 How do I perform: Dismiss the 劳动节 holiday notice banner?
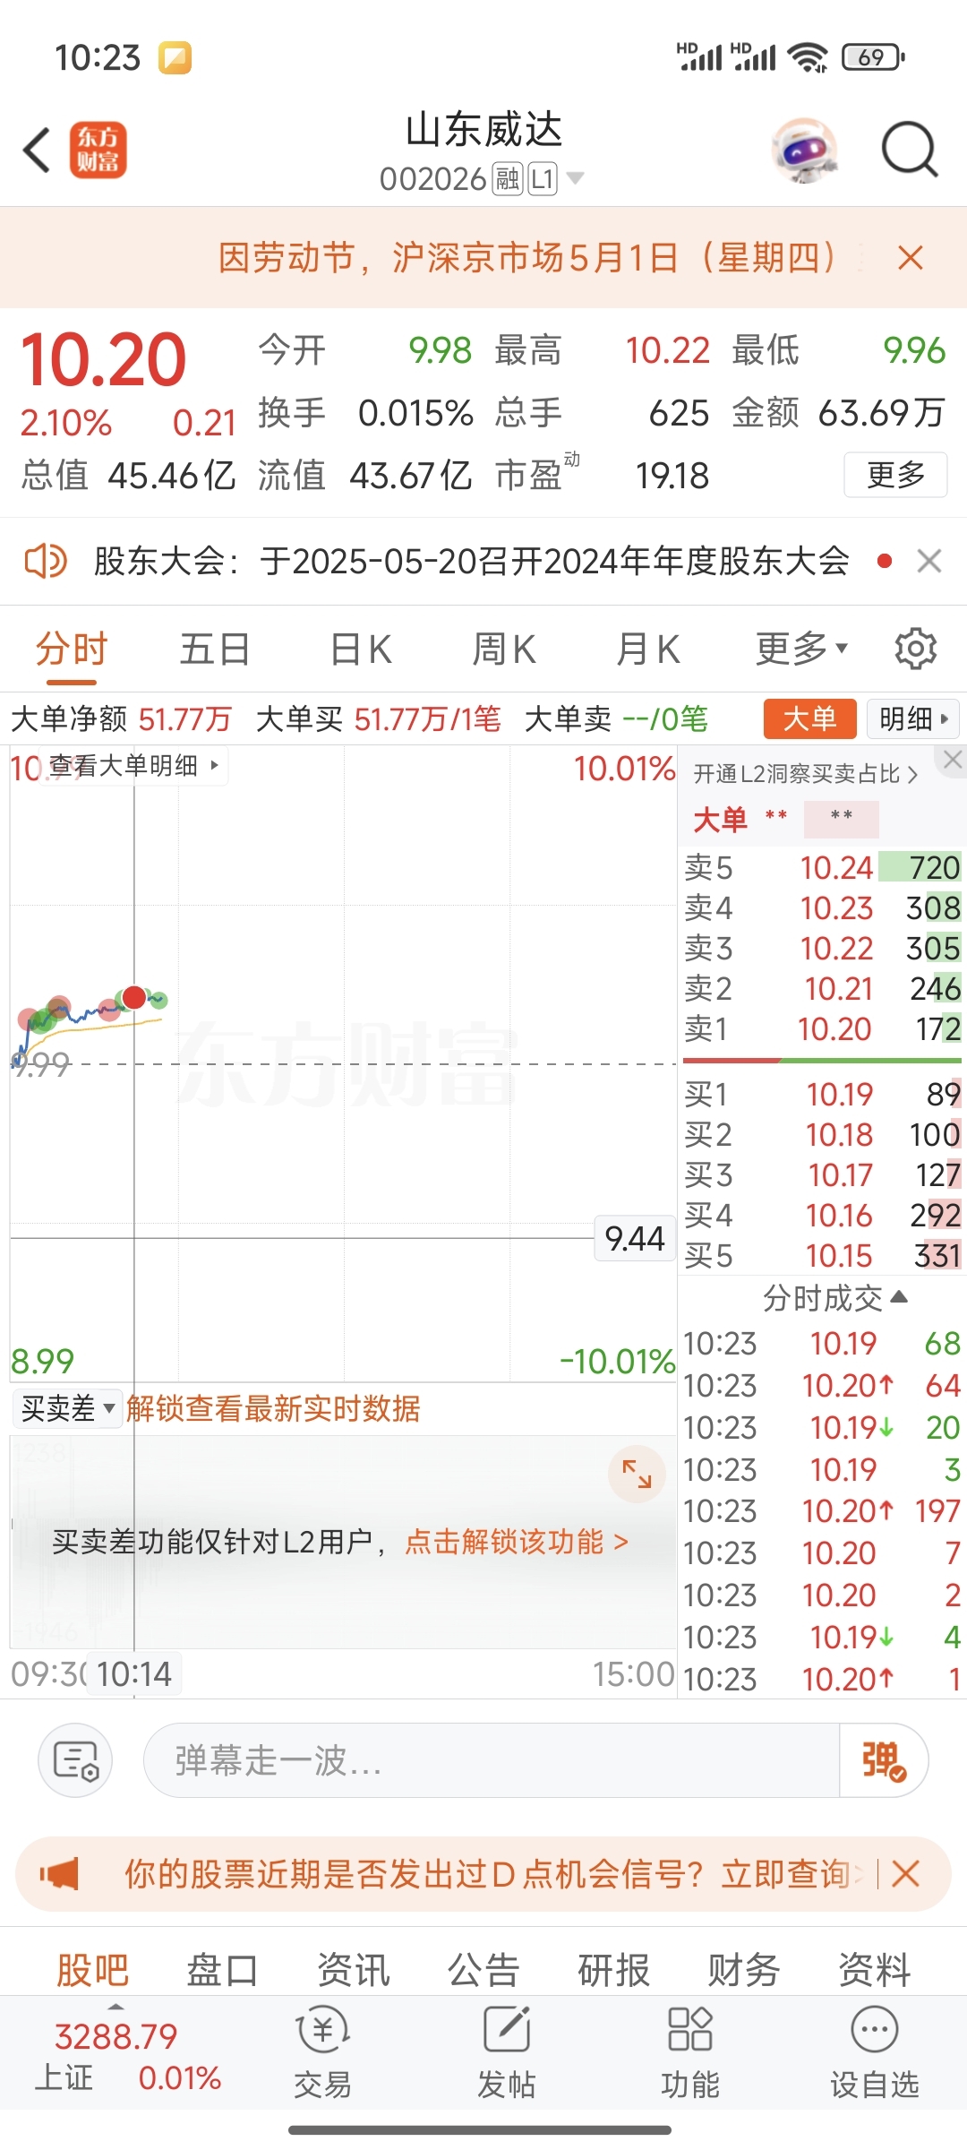911,258
